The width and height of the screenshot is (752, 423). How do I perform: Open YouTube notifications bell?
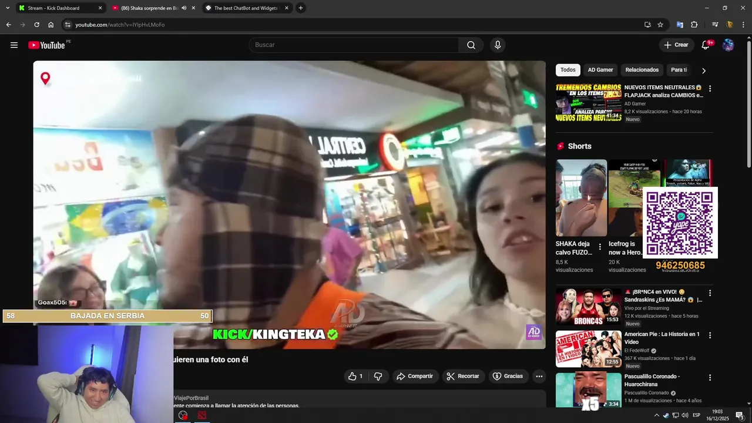[706, 45]
